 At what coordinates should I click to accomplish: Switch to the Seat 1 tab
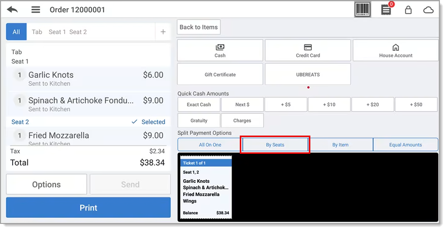[57, 31]
